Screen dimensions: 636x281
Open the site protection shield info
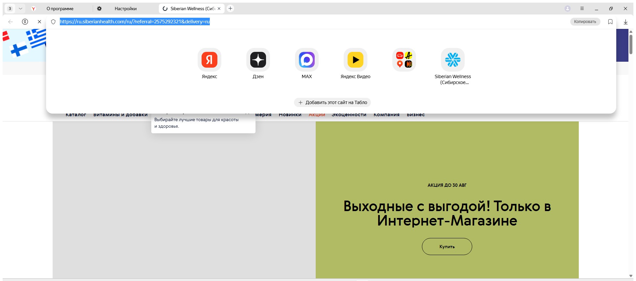click(x=53, y=22)
